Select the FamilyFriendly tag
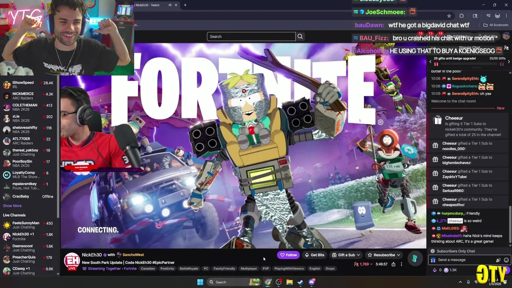Image resolution: width=512 pixels, height=288 pixels. 224,269
